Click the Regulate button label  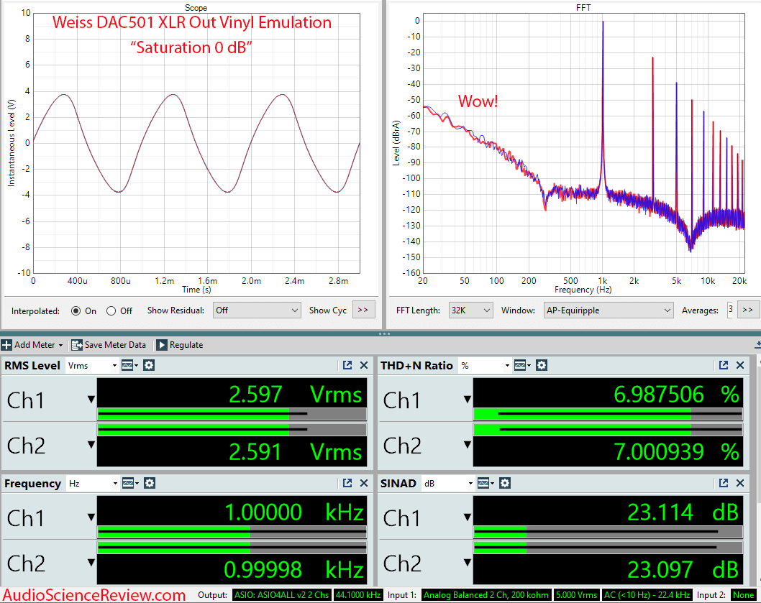[x=186, y=345]
